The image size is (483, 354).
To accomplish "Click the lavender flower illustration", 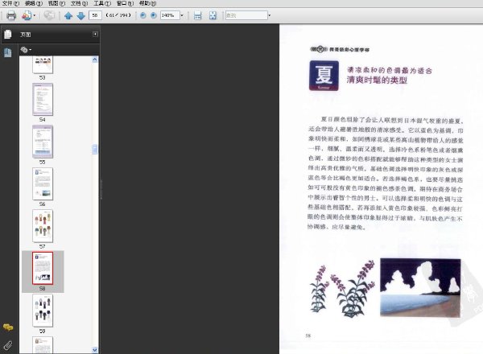I will click(x=343, y=289).
